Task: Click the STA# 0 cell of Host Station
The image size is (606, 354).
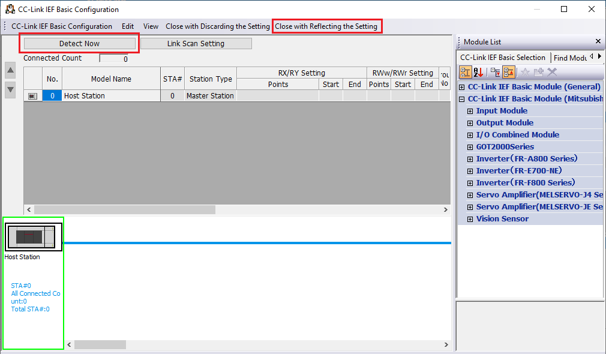Action: (x=172, y=96)
